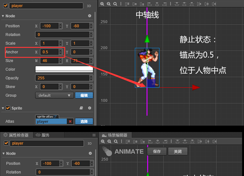The height and width of the screenshot is (176, 244).
Task: Distribute right edges in upper scene toolbar
Action: [x=214, y=4]
